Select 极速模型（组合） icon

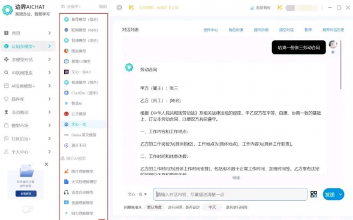point(66,82)
